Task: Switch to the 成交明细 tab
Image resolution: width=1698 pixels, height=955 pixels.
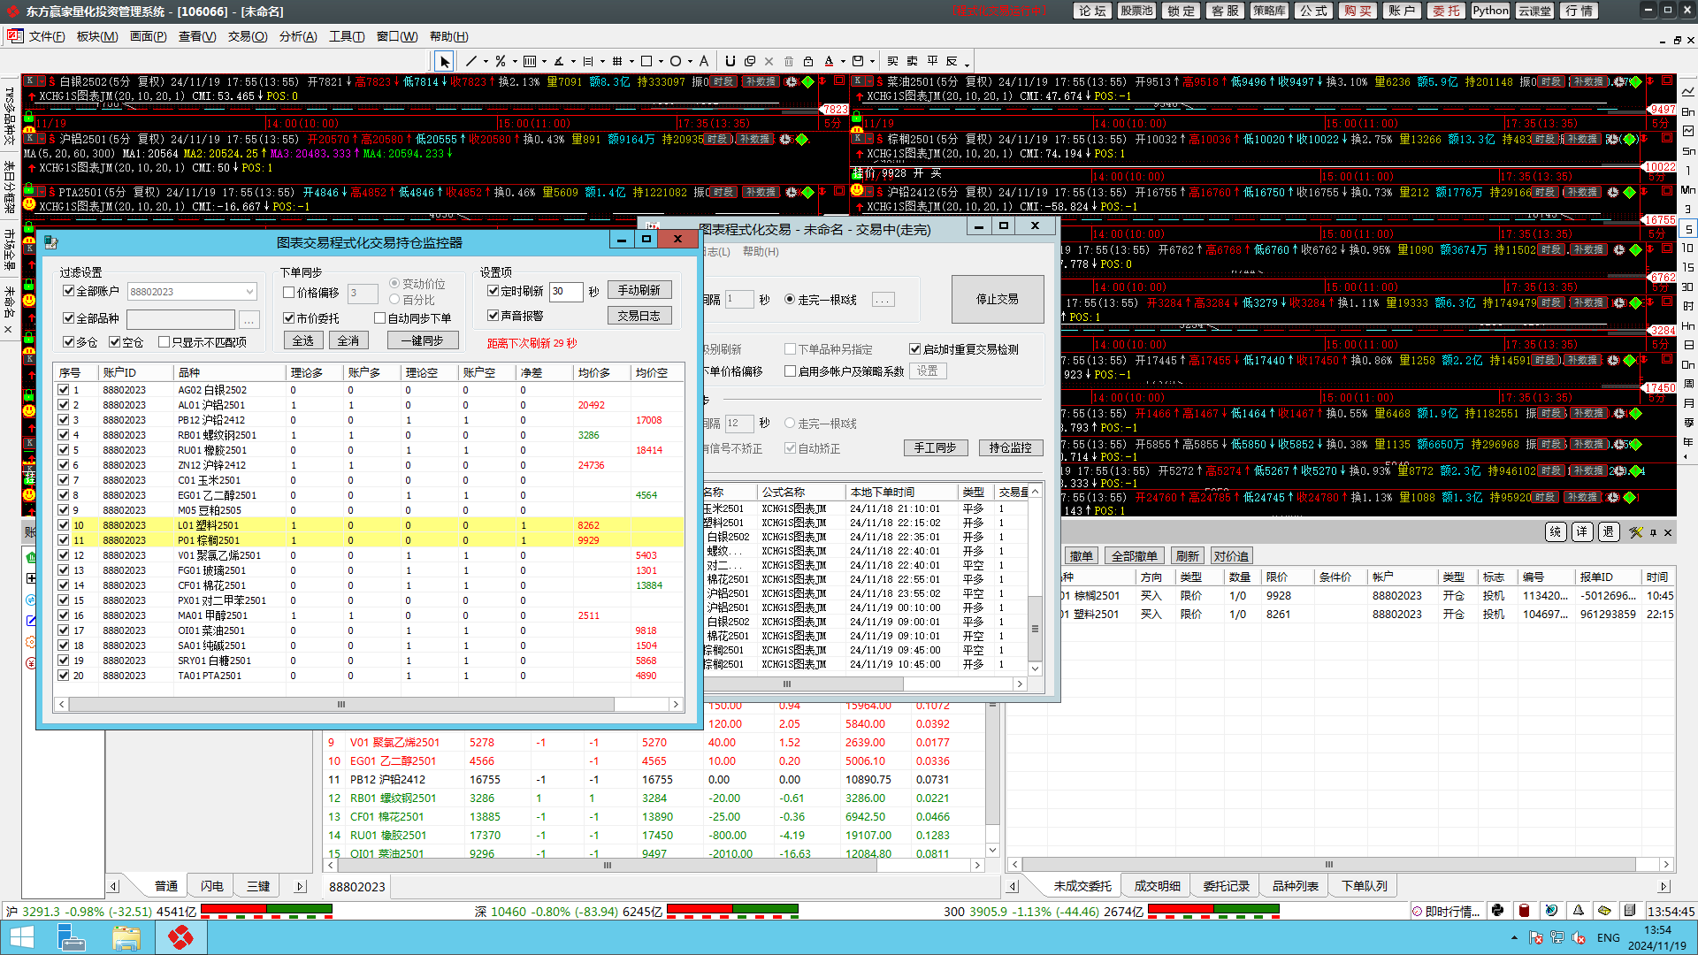Action: click(x=1157, y=886)
